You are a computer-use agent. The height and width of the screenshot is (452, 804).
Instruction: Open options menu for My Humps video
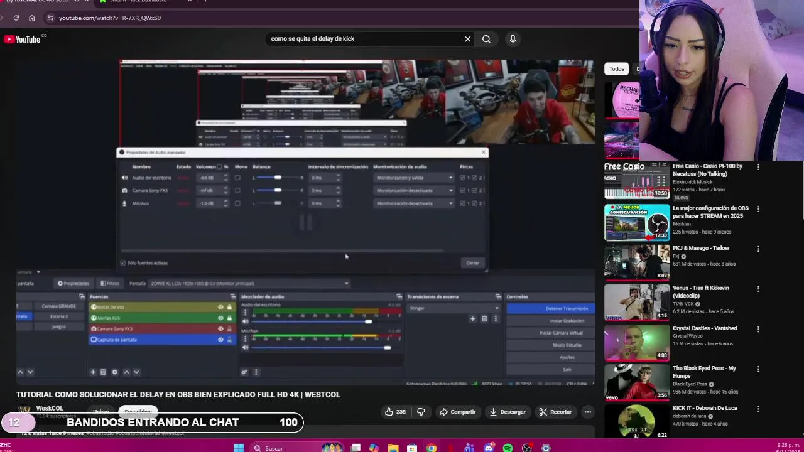(758, 369)
